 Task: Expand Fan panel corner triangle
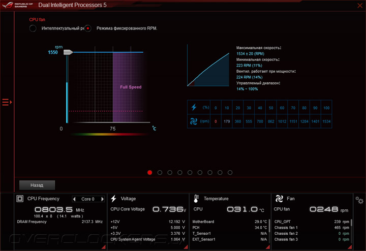350,247
